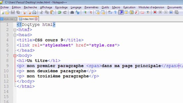This screenshot has width=183, height=103.
Task: Open the Replace tool icon
Action: tap(77, 12)
